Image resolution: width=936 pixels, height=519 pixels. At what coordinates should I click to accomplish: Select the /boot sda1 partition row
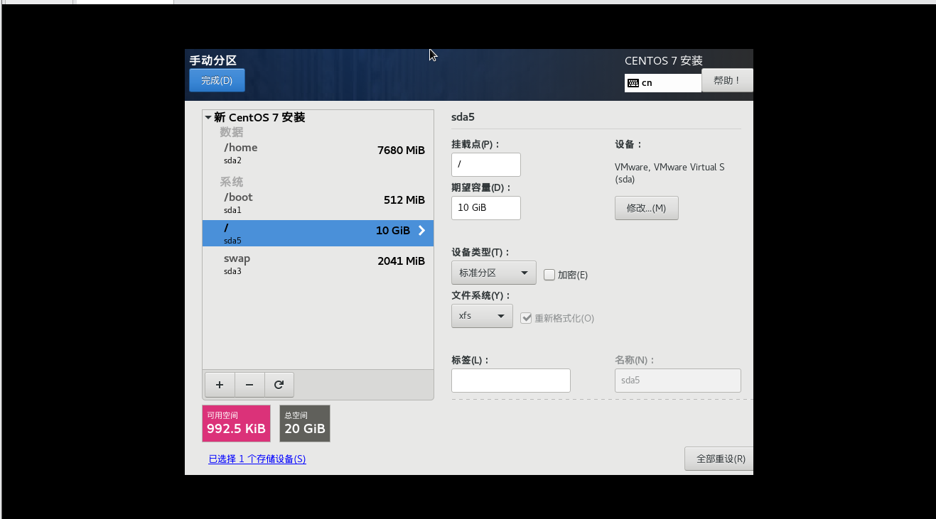[x=318, y=203]
